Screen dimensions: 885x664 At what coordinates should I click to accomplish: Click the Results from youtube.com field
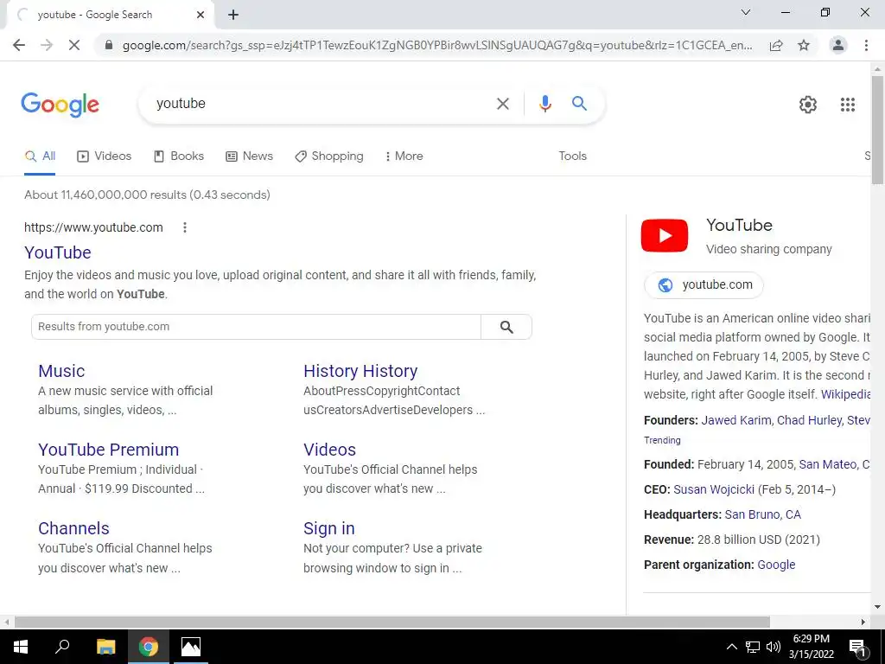256,327
